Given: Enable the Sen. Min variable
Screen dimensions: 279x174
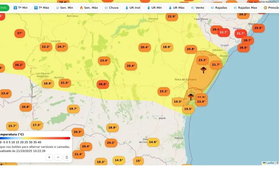Looking at the screenshot, I should click(64, 8).
